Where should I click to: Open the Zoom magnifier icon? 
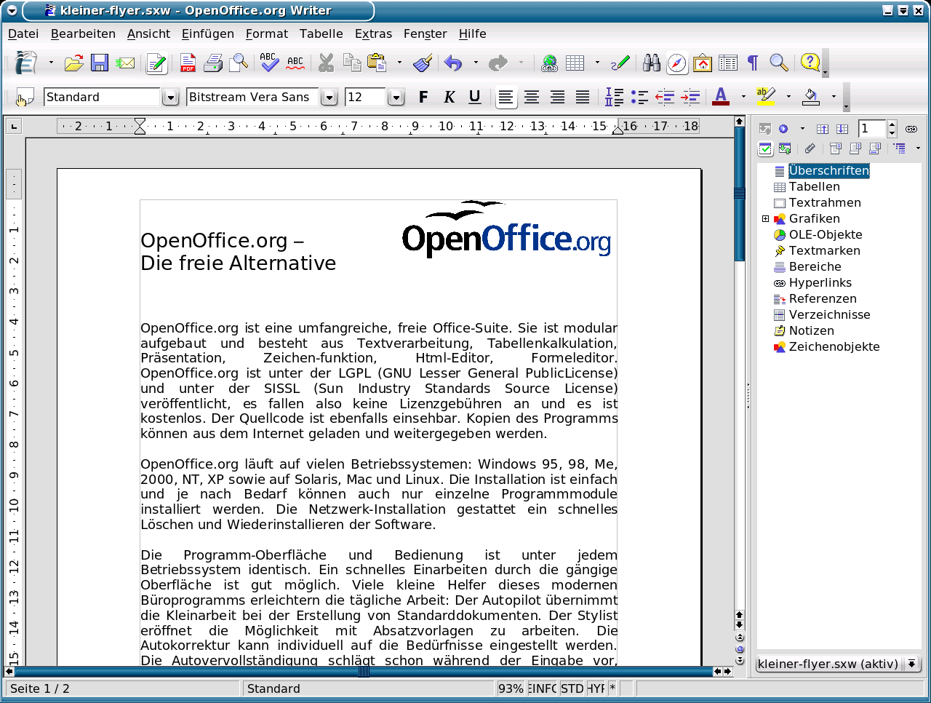coord(779,63)
